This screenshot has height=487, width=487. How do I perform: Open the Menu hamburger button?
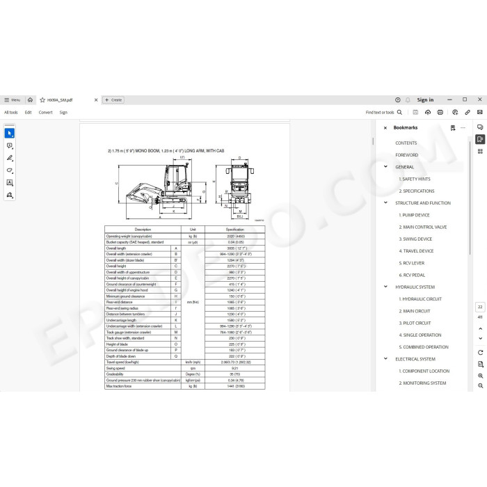tap(12, 100)
